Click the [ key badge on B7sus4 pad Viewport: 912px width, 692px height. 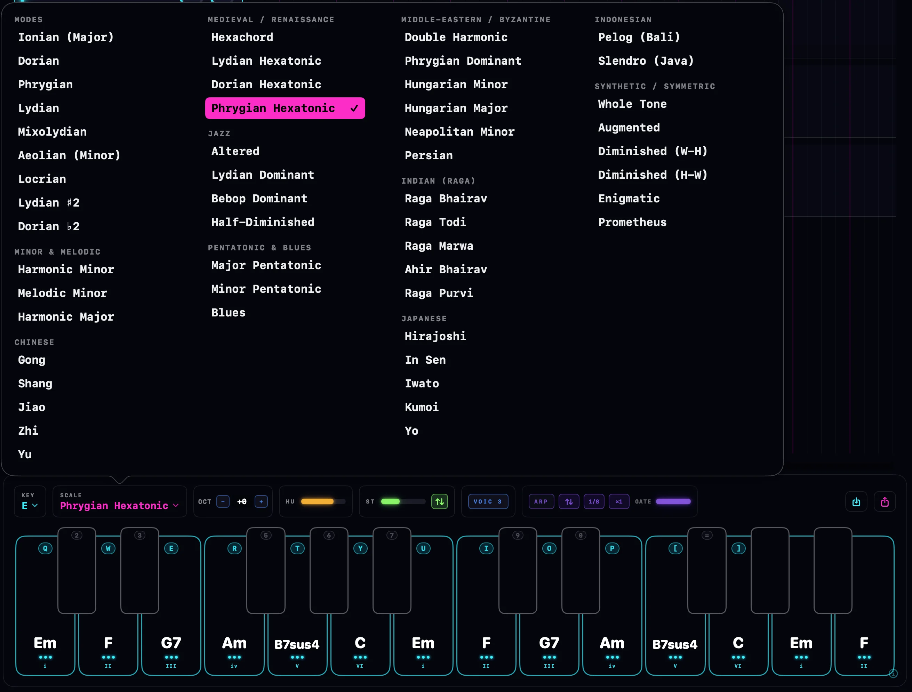pos(675,548)
